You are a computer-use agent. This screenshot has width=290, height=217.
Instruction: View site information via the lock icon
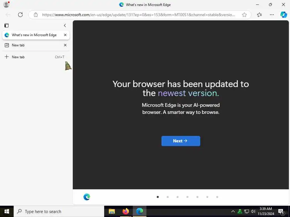pyautogui.click(x=36, y=15)
